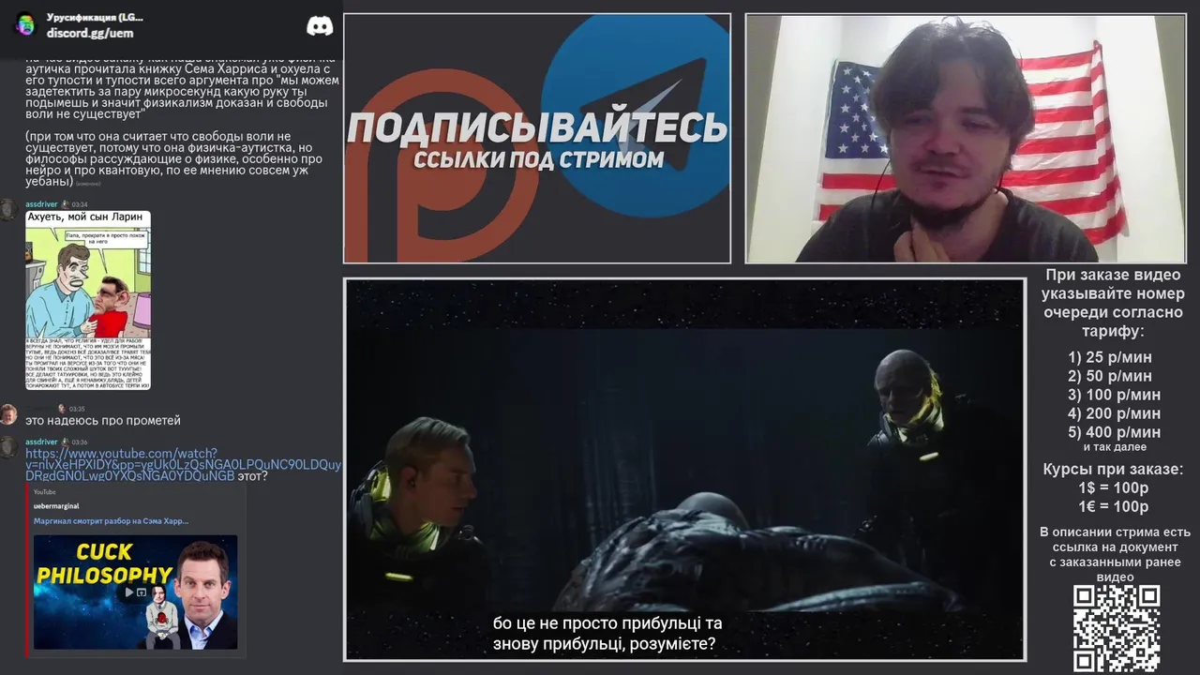Viewport: 1200px width, 675px height.
Task: Click the Prometheus movie video frame
Action: click(x=684, y=469)
